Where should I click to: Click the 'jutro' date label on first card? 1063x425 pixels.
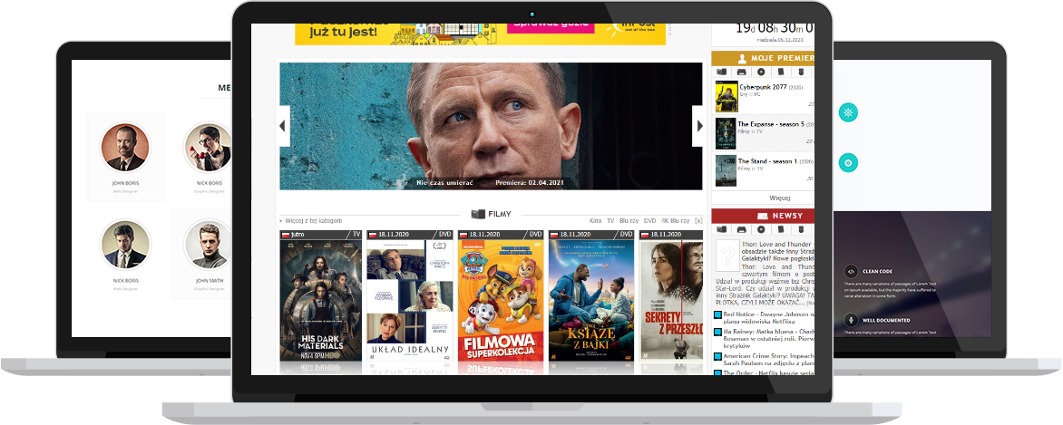[x=297, y=235]
